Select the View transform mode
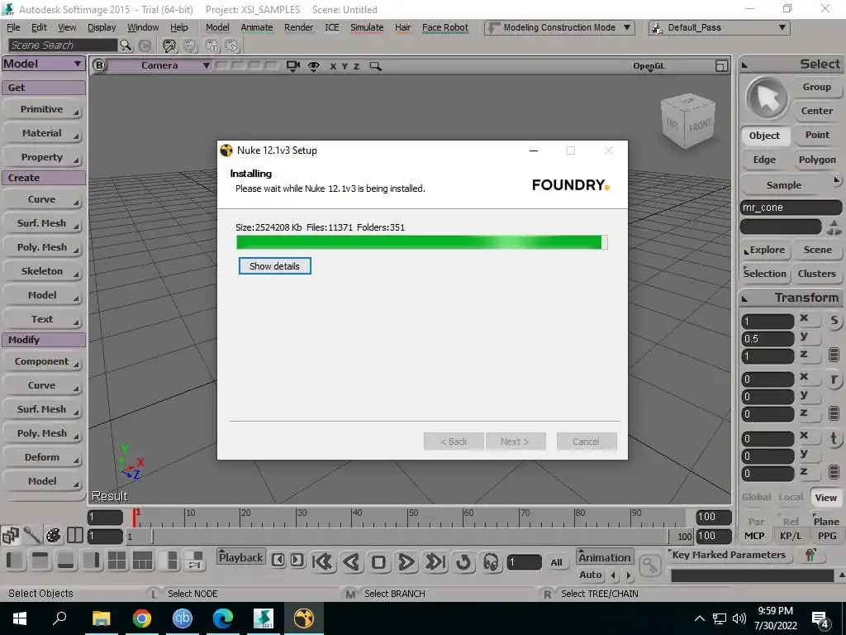 pyautogui.click(x=825, y=498)
